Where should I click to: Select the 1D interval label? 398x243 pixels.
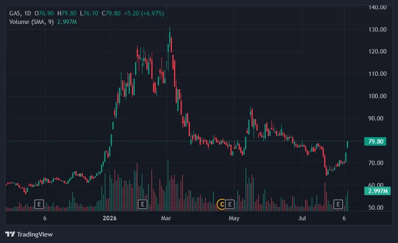[x=28, y=13]
